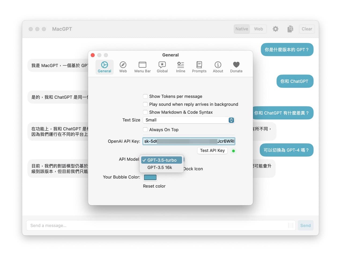Image resolution: width=343 pixels, height=264 pixels.
Task: Click the chat bubble '你是什麼版本的 GPT？'
Action: point(287,50)
